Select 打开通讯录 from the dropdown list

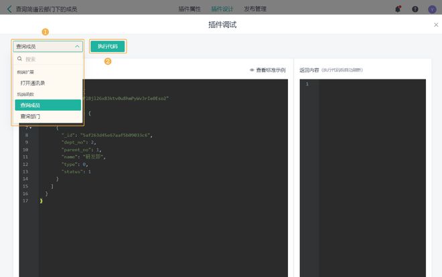48,83
